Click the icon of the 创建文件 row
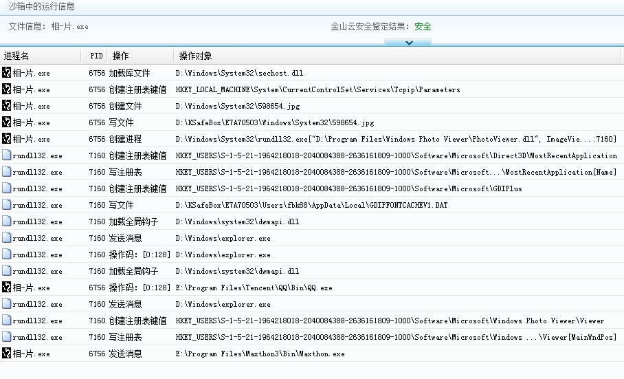 tap(6, 105)
